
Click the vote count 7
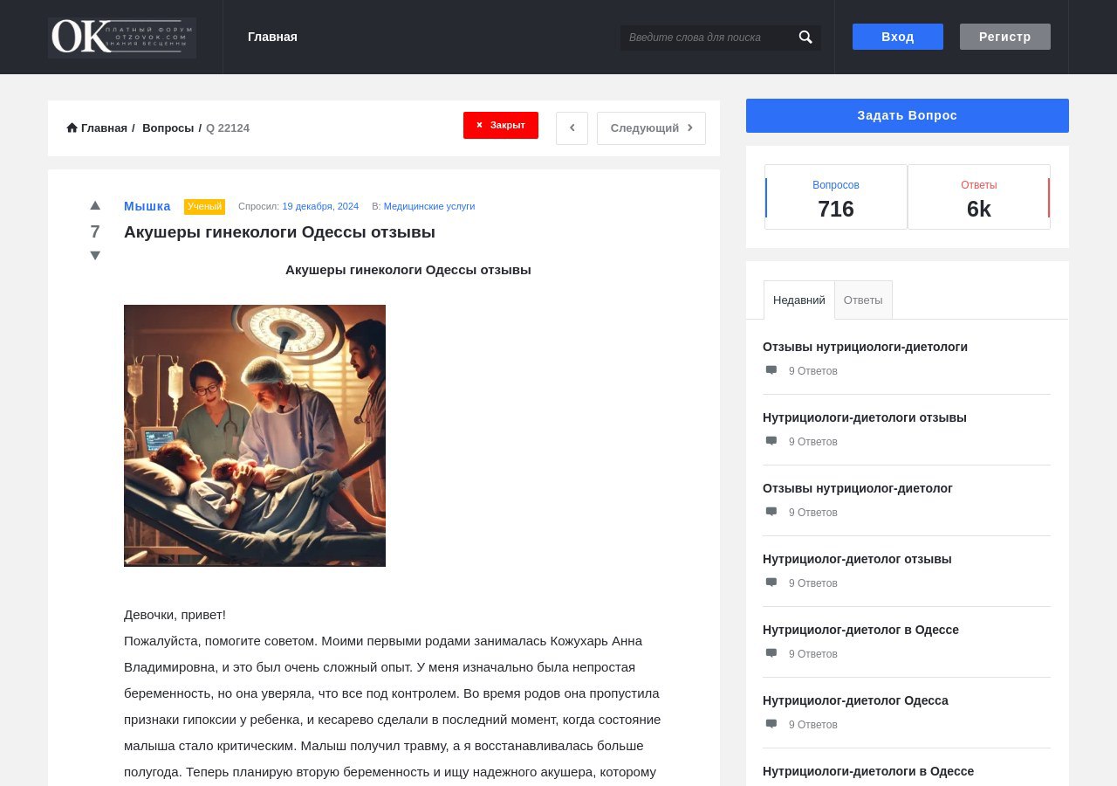coord(95,231)
